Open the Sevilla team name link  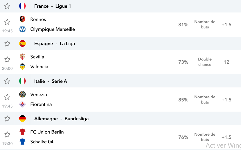point(37,57)
